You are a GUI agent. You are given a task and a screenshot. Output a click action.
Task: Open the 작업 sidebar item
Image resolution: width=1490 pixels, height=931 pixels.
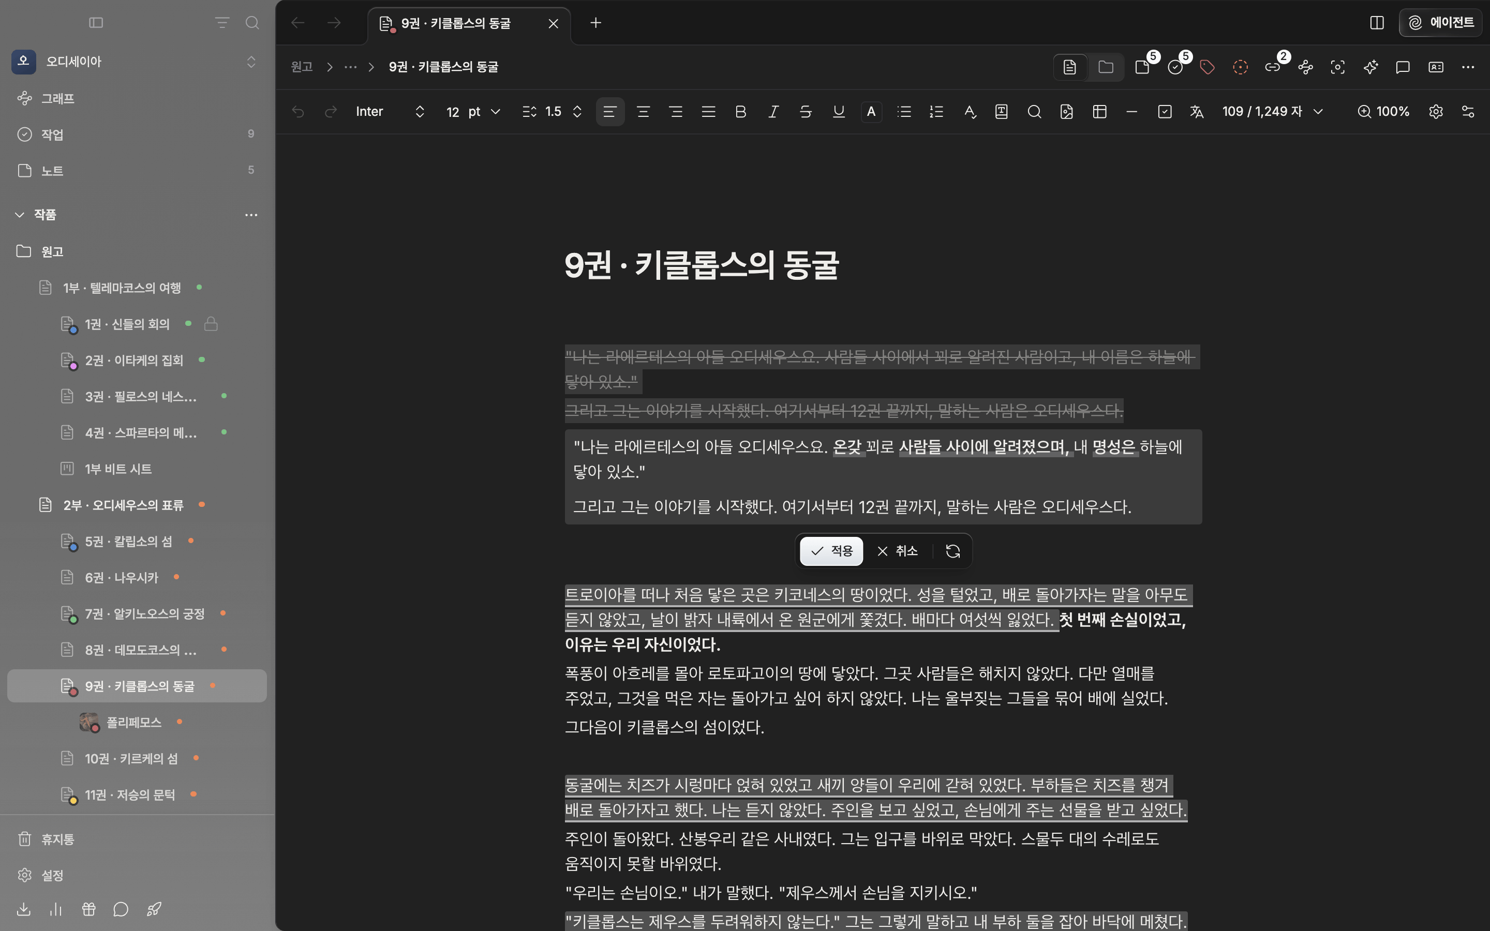coord(137,134)
